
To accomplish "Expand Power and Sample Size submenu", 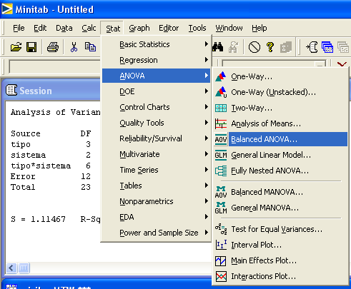I will point(156,233).
